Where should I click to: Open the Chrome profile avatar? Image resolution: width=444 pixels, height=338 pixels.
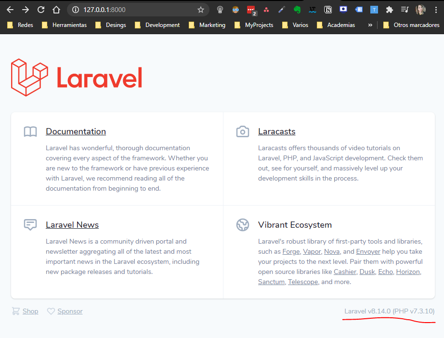[x=420, y=10]
